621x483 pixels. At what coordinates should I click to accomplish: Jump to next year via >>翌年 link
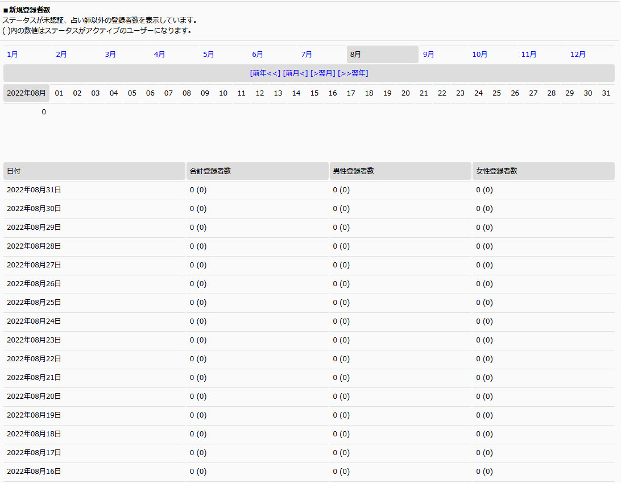pos(353,73)
